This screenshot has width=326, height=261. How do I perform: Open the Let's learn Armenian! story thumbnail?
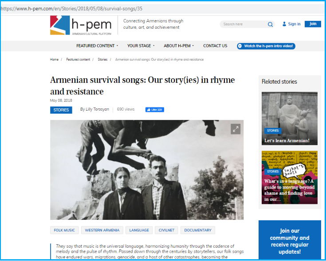coord(289,119)
